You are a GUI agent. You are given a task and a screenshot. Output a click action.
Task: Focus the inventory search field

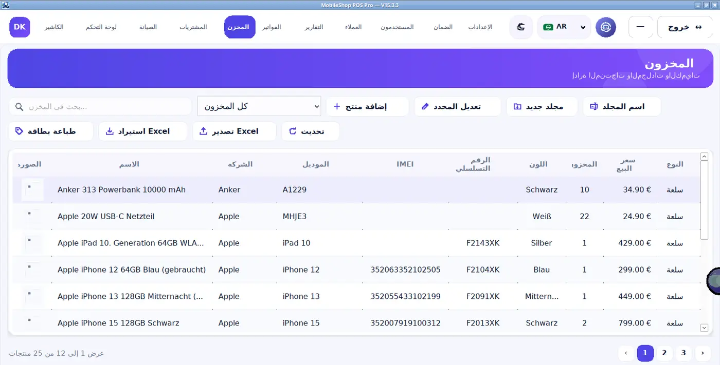(100, 106)
